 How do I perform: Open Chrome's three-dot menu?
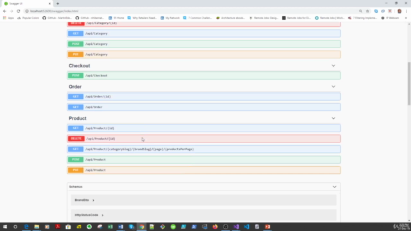[x=407, y=12]
